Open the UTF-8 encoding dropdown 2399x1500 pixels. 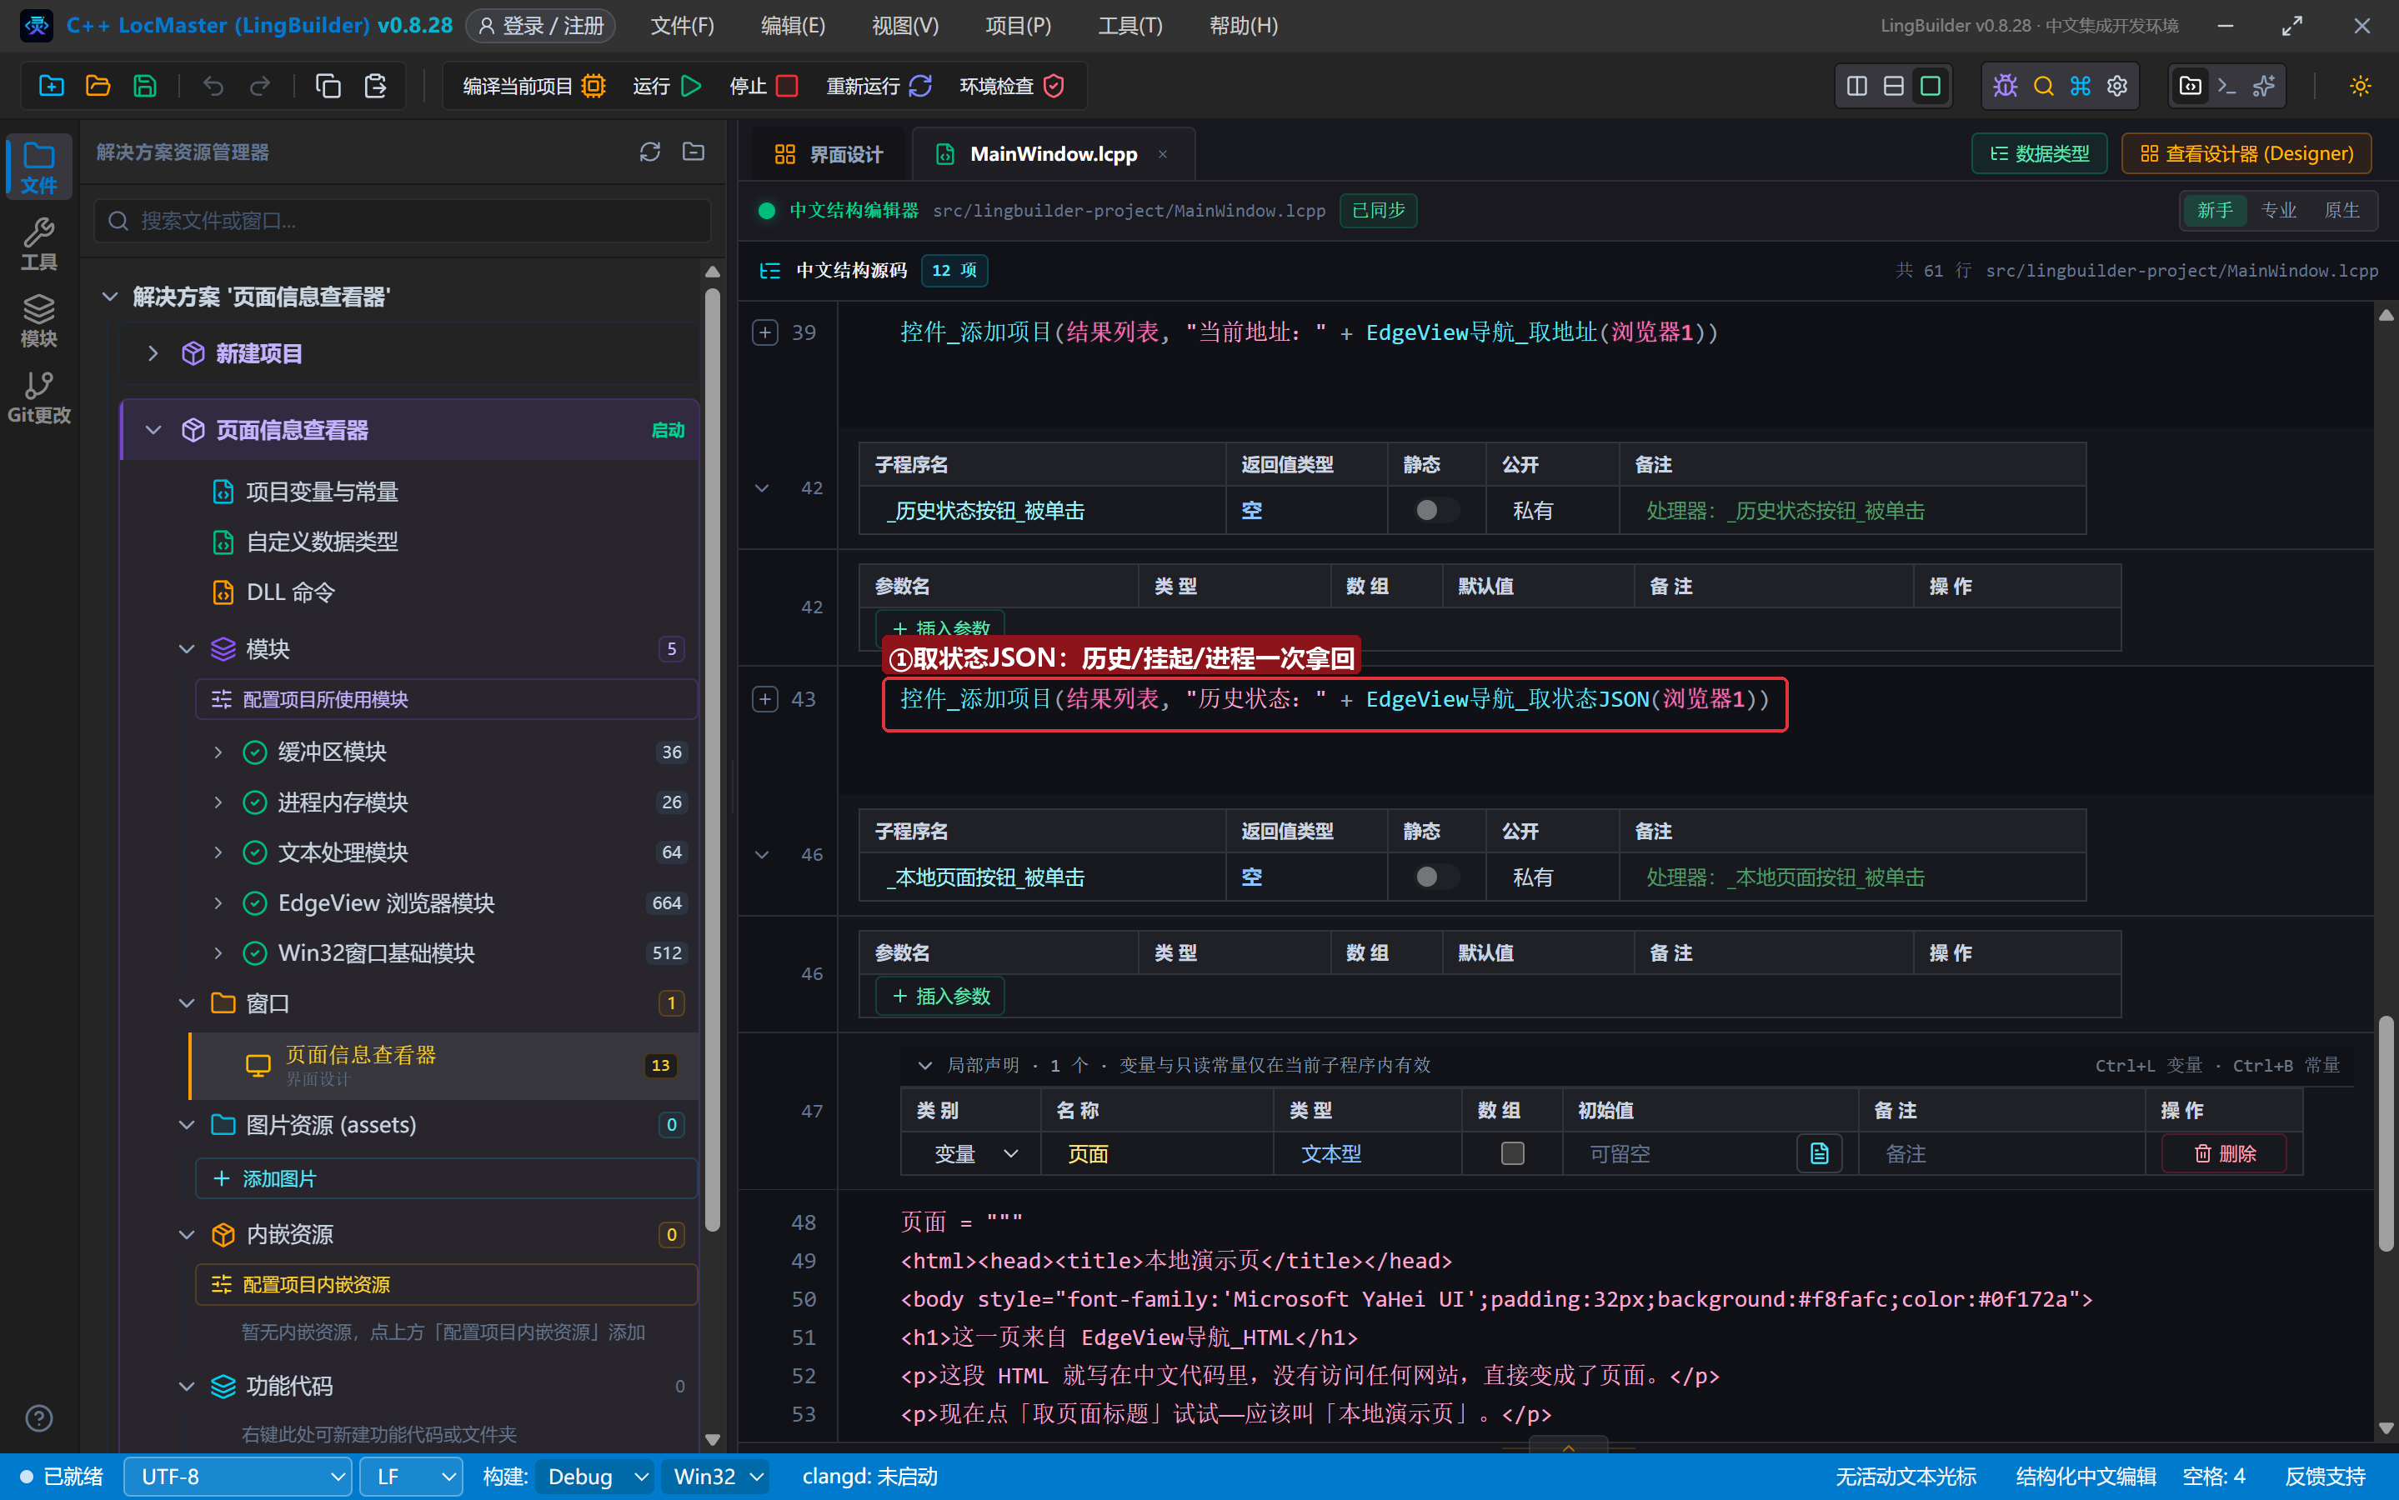[x=238, y=1476]
